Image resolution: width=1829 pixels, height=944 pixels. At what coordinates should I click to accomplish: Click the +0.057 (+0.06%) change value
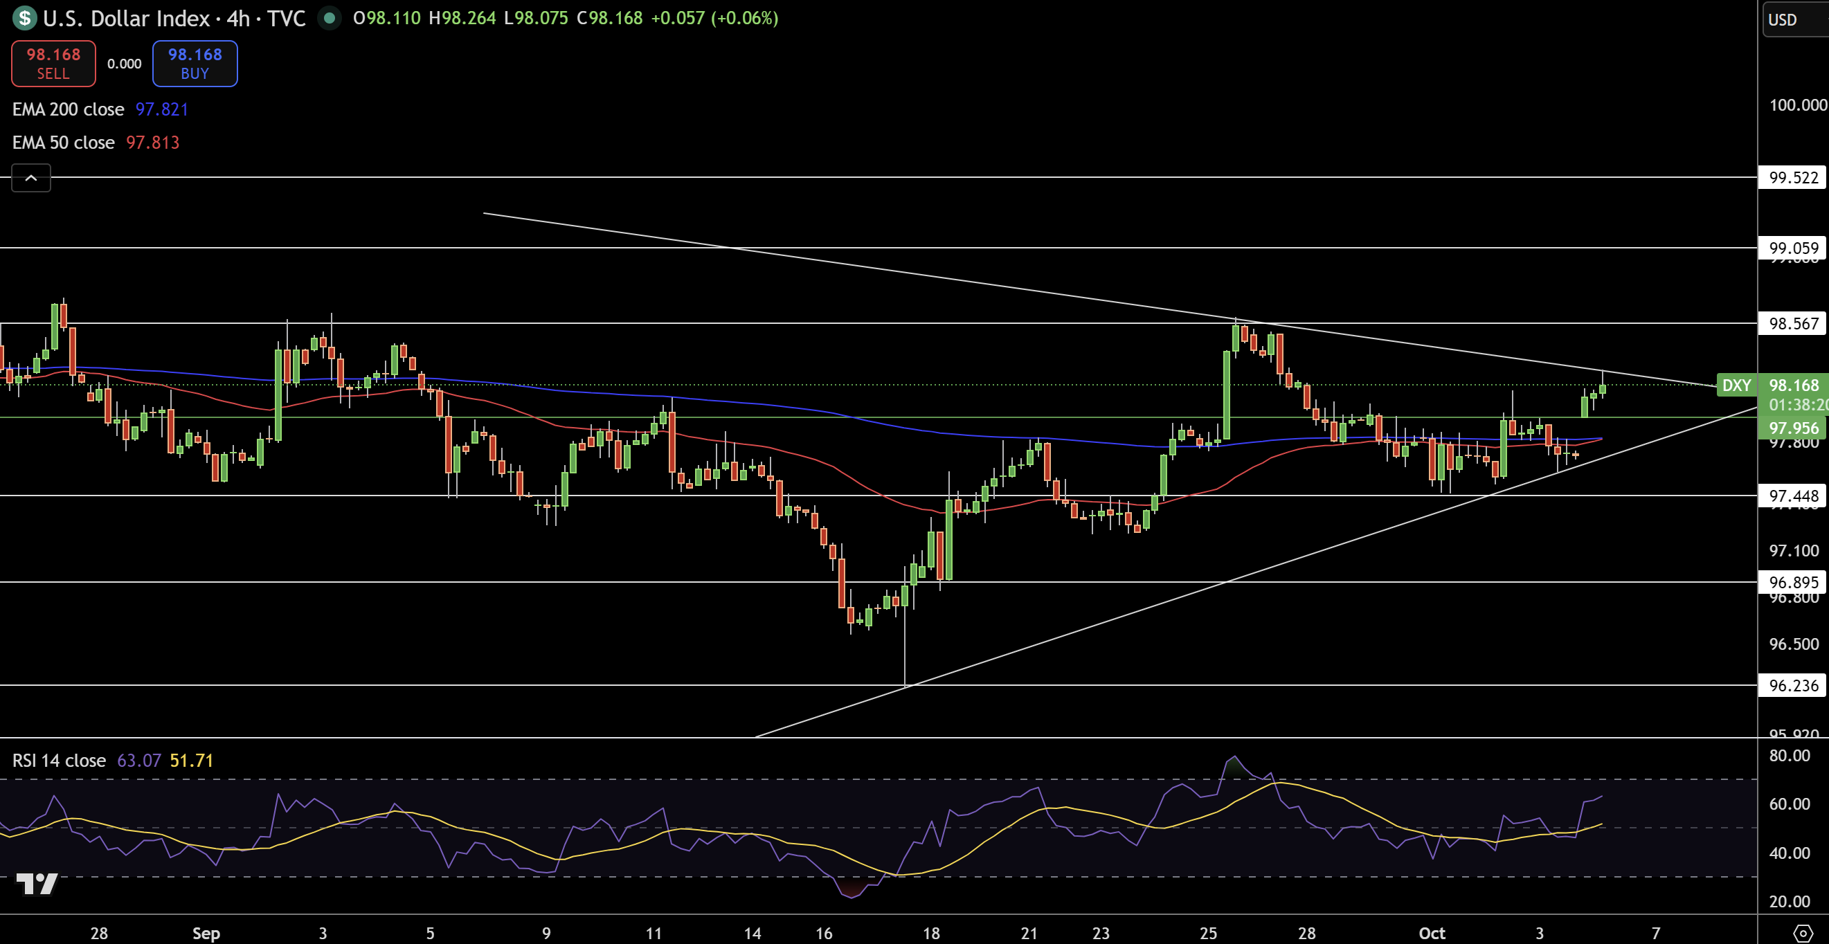pyautogui.click(x=714, y=19)
